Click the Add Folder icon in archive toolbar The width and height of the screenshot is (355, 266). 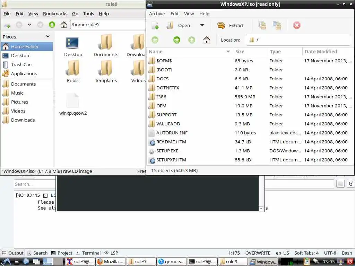[x=277, y=25]
